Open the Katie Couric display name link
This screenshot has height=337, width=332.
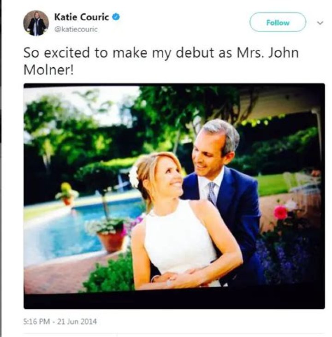pyautogui.click(x=81, y=18)
